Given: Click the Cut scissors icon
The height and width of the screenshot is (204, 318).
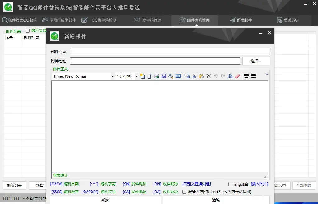Looking at the screenshot, I should (x=194, y=76).
